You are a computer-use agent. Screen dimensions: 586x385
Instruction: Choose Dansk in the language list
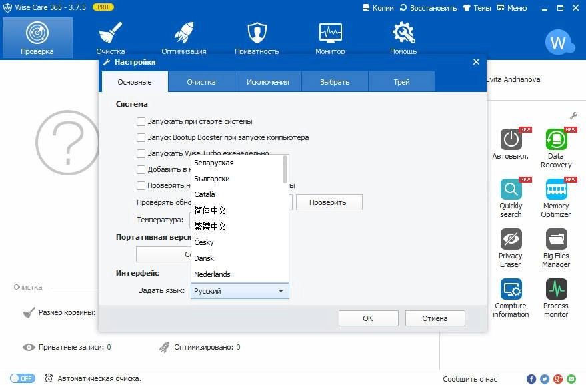[x=237, y=258]
